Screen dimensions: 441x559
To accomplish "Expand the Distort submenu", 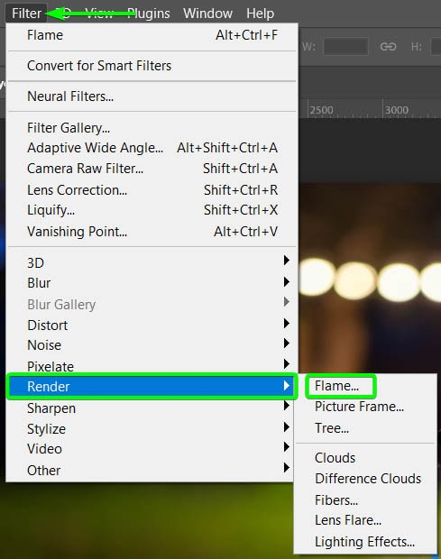I will pyautogui.click(x=152, y=325).
